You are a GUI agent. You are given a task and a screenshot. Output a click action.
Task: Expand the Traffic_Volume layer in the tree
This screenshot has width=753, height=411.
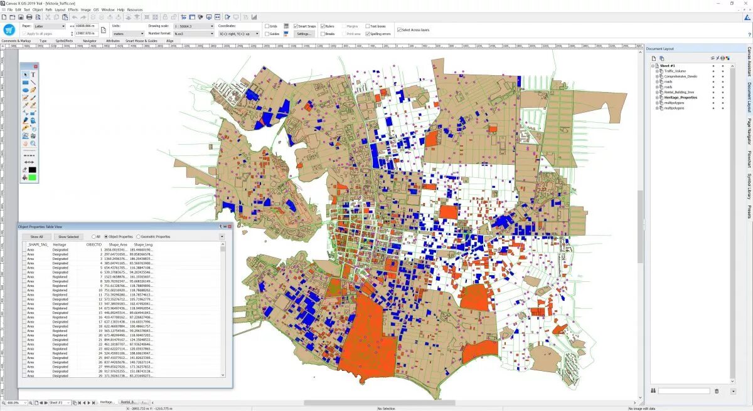coord(657,71)
